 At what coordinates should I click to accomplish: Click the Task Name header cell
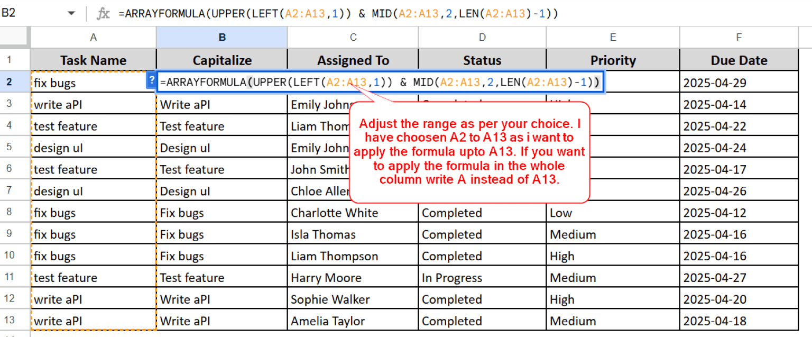point(93,60)
